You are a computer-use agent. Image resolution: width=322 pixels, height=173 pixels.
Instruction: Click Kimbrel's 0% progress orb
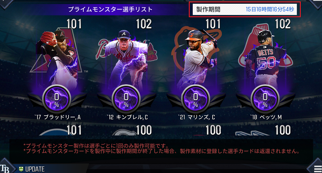(126, 99)
